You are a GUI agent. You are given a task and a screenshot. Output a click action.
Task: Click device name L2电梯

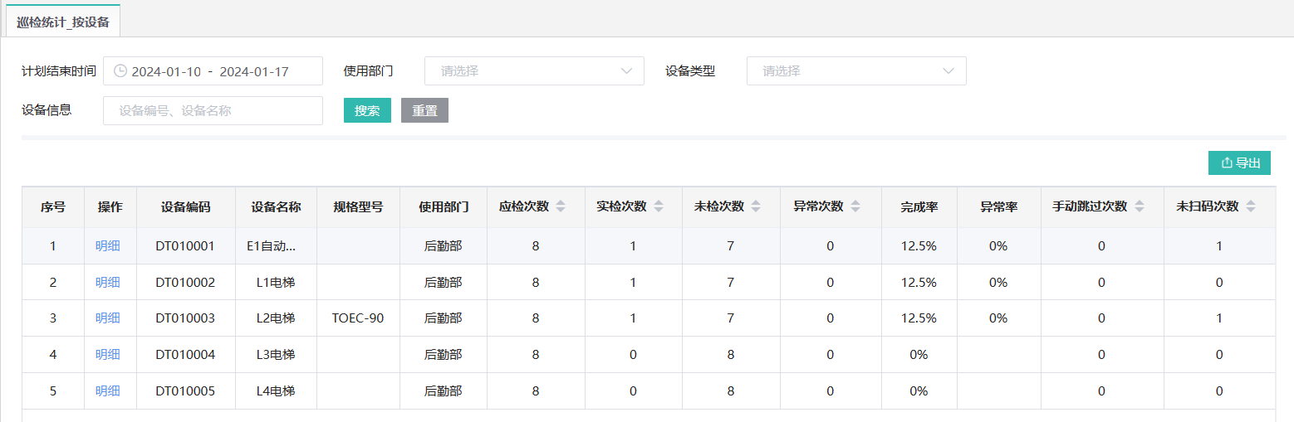(x=276, y=318)
